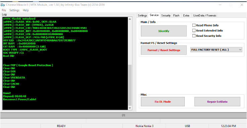This screenshot has width=247, height=128.
Task: Click the 'FLASH_VEN : 0x90' log line
Action: coord(29,22)
